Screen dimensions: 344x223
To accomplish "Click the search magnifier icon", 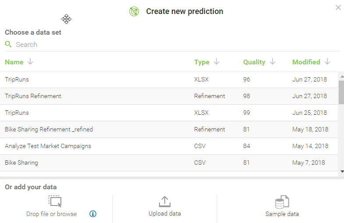I will 8,44.
